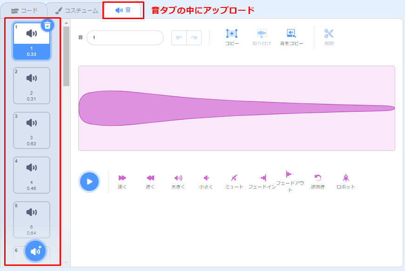
Task: Click the scrollbar up arrow
Action: (67, 23)
